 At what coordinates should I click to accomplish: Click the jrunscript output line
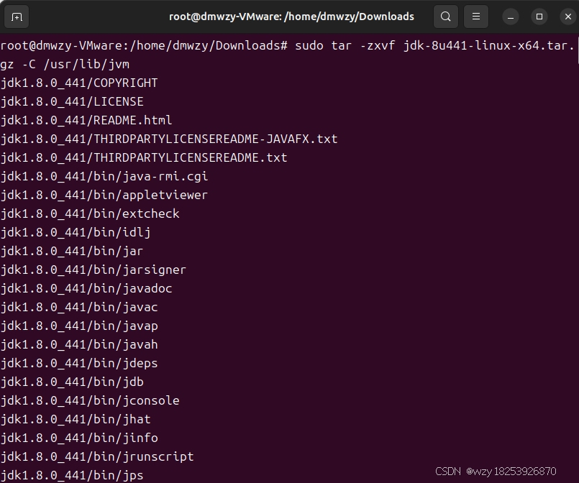97,456
